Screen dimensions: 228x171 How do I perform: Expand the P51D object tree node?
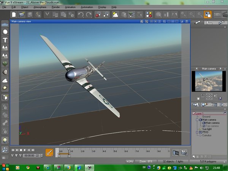pyautogui.click(x=197, y=132)
